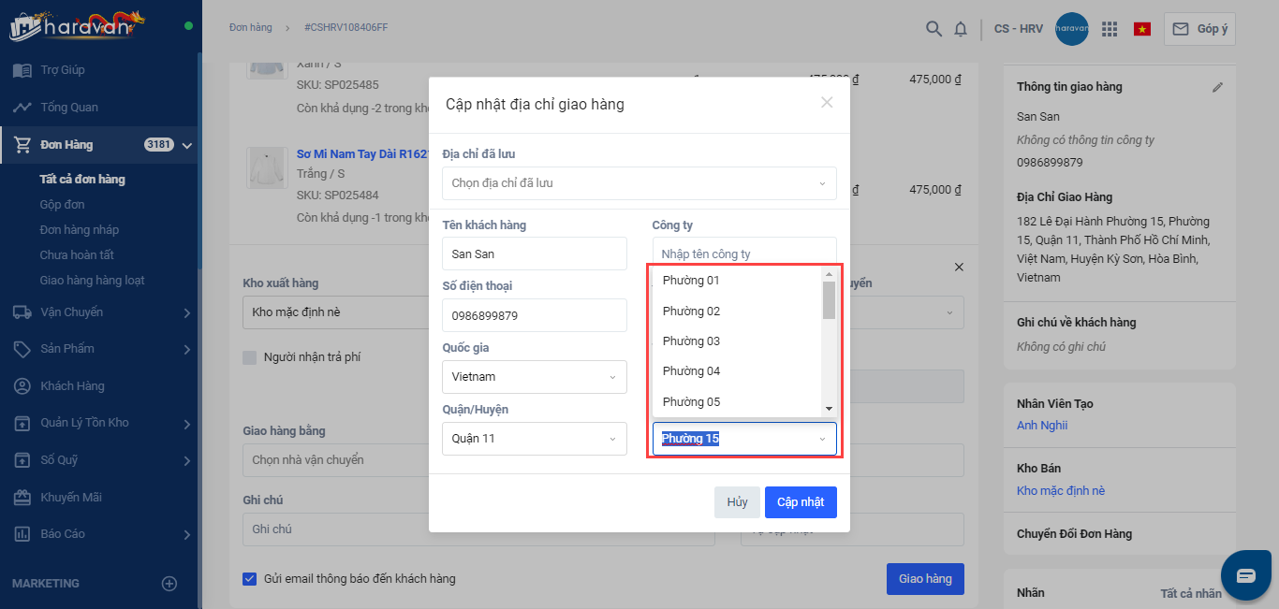Image resolution: width=1279 pixels, height=609 pixels.
Task: Open "Khách Hàng" in the sidebar
Action: tap(72, 386)
